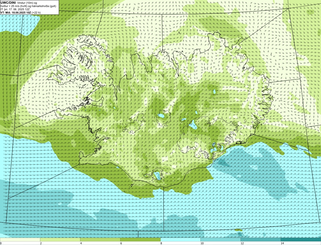Click the legend scale label '14'
Screen dimensions: 321x245
coord(282,243)
